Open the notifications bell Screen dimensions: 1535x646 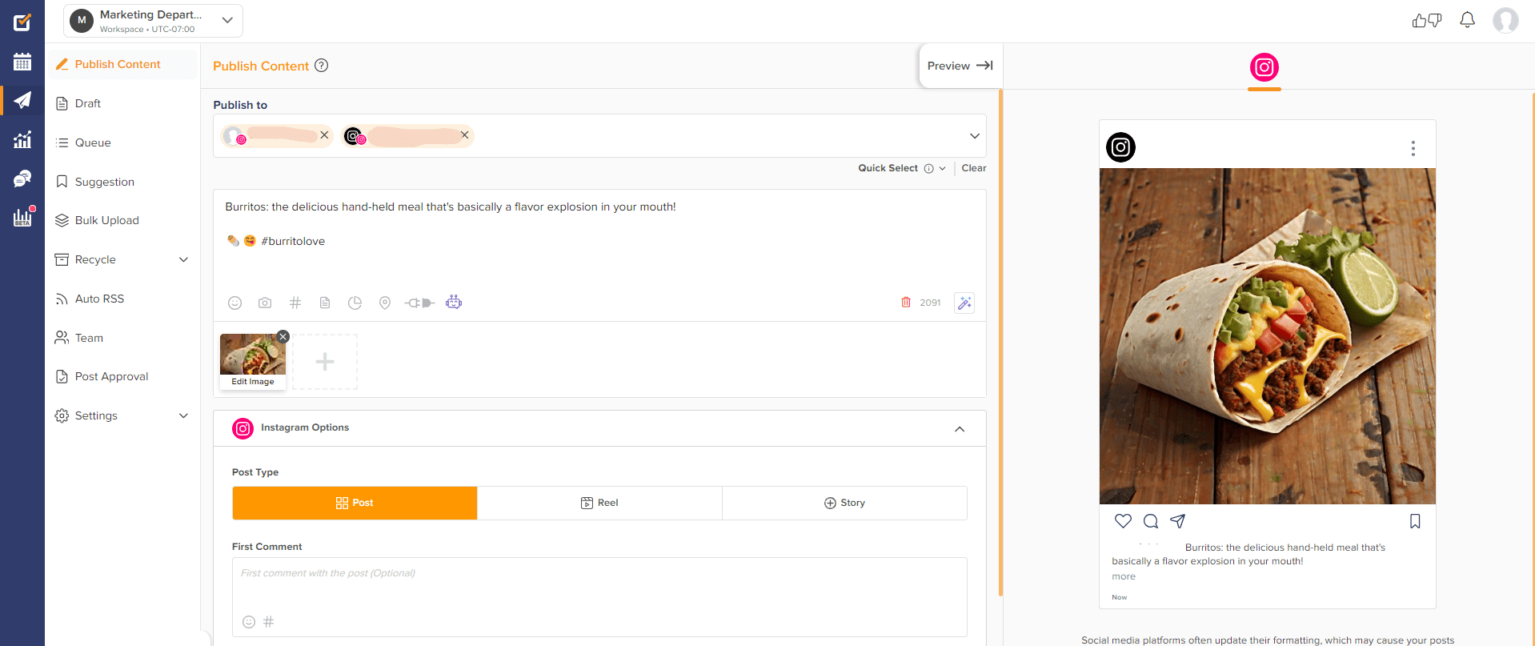1467,20
